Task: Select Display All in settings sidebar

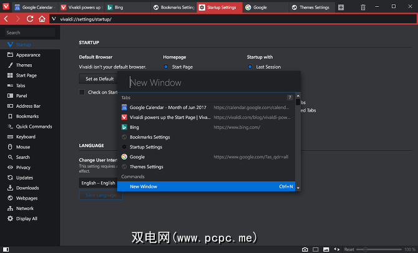Action: coord(30,218)
